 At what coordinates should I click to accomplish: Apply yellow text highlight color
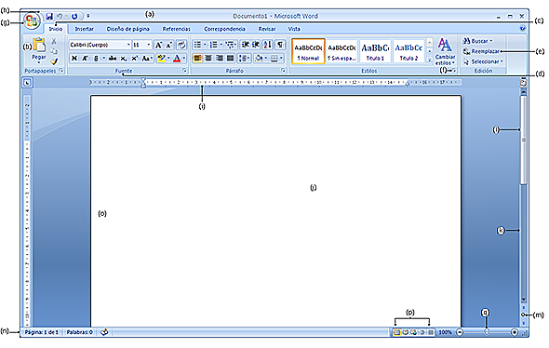click(x=161, y=58)
